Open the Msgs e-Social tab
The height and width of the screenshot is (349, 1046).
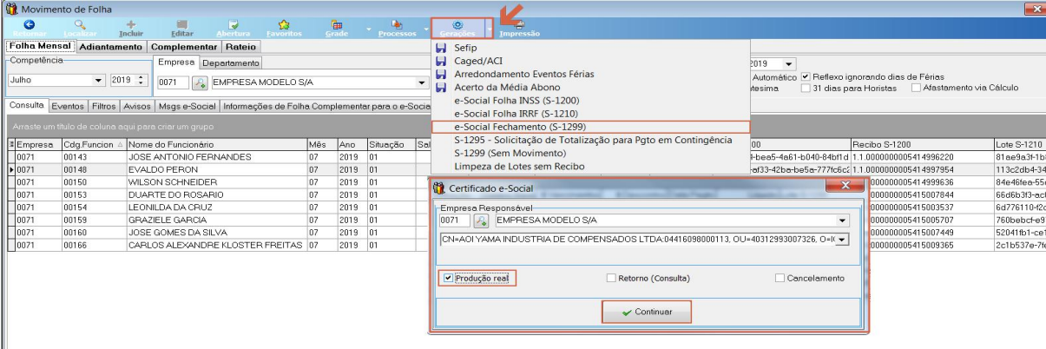click(x=187, y=107)
